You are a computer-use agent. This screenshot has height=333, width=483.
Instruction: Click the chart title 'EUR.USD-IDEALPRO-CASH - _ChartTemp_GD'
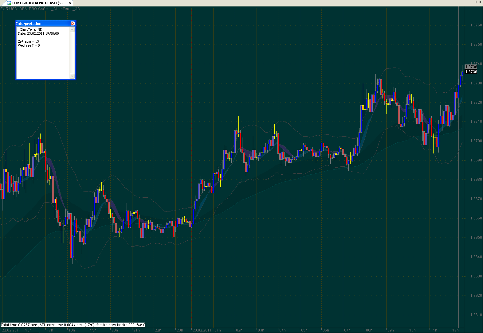40,9
